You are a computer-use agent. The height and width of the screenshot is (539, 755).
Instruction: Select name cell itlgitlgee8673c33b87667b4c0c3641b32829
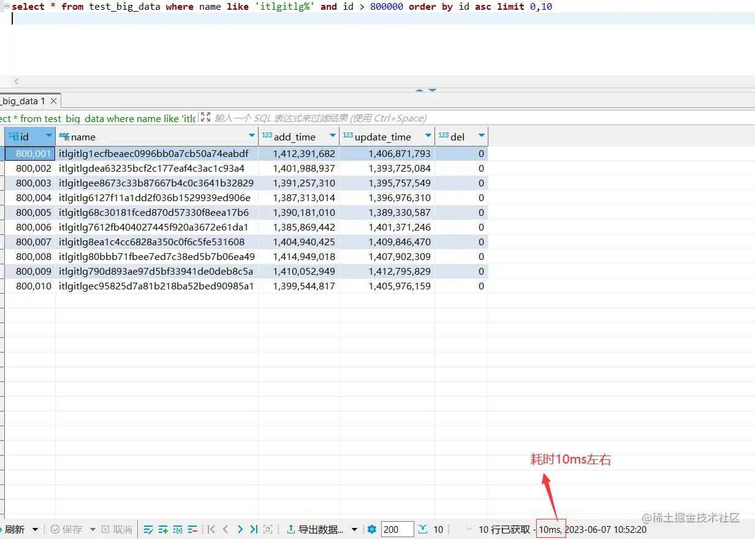pyautogui.click(x=157, y=183)
